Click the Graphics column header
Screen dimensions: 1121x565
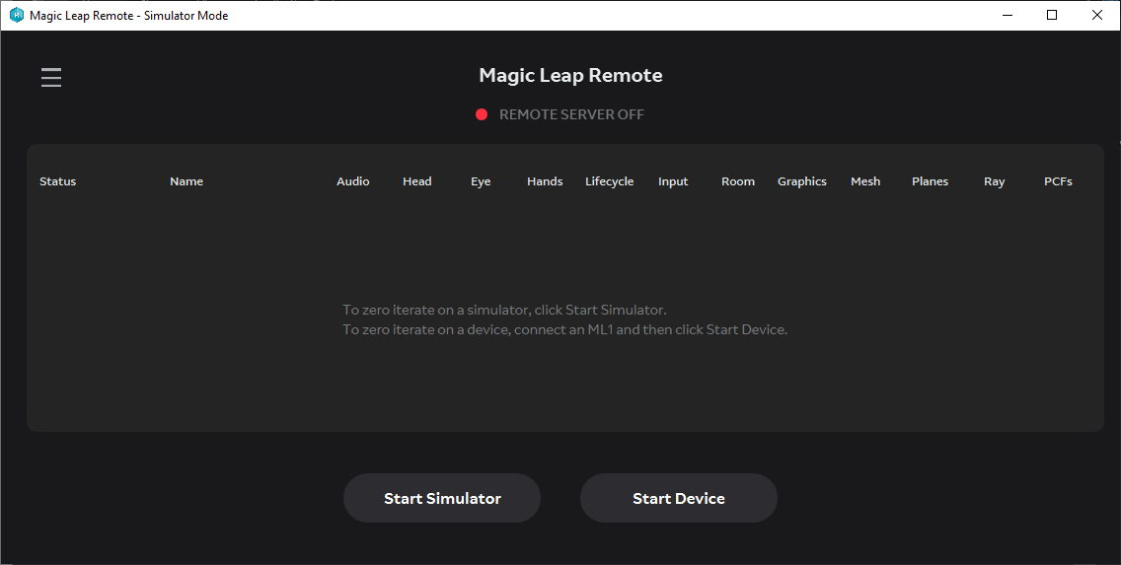(802, 181)
